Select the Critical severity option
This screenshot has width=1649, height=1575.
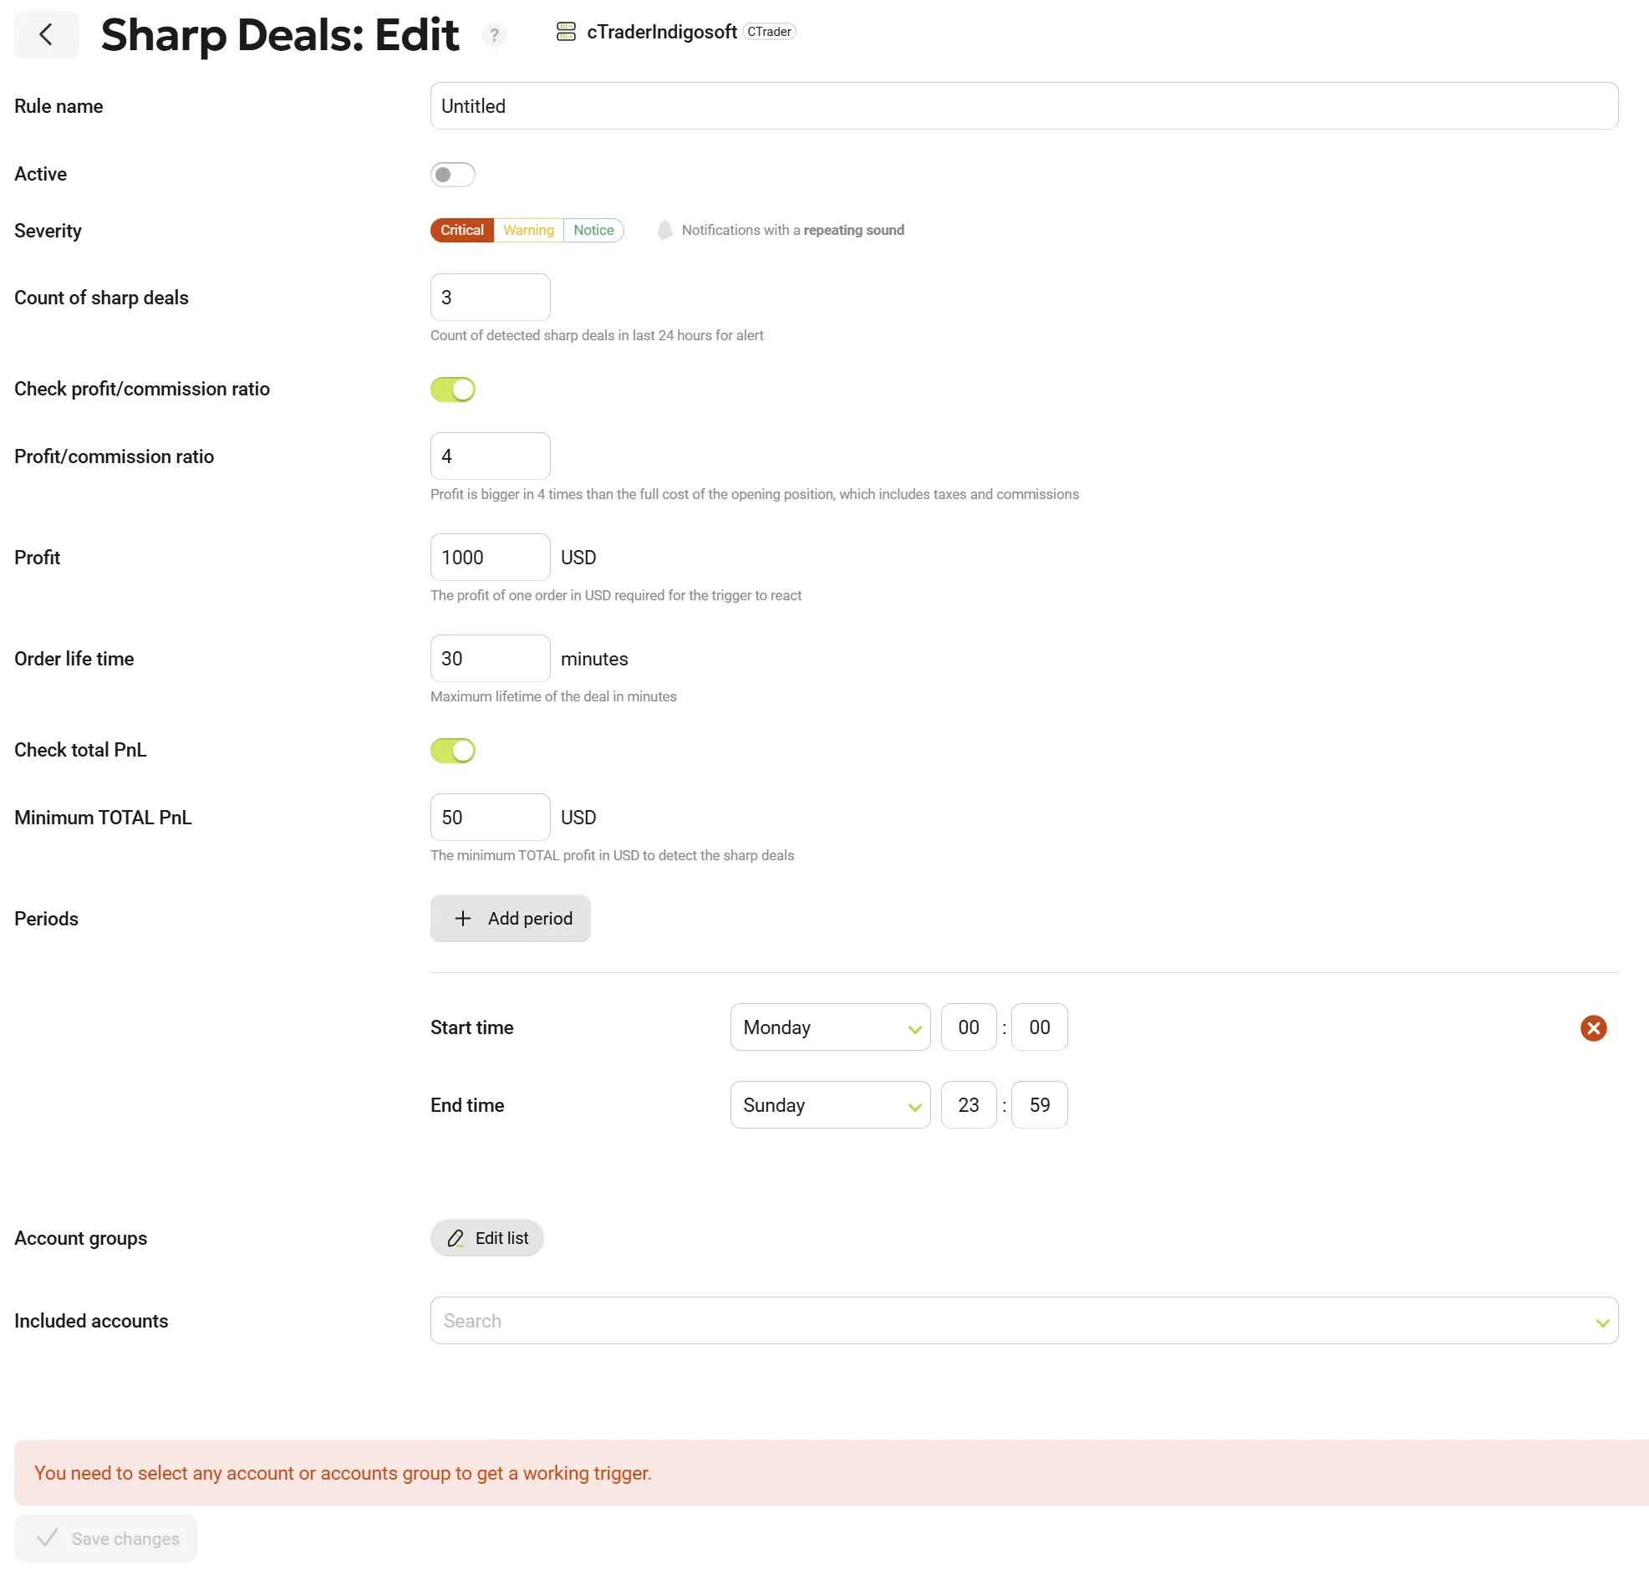(461, 230)
